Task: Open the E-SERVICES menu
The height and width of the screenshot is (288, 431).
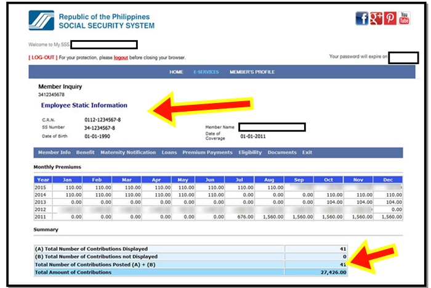Action: click(x=206, y=72)
